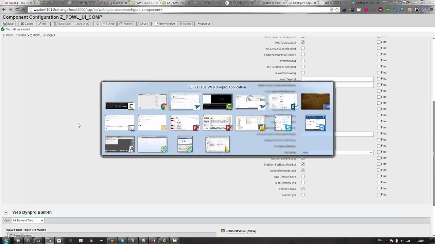Open Outlook from the taskbar

coord(38,241)
